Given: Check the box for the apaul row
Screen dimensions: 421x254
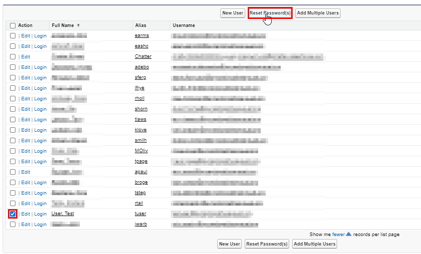Looking at the screenshot, I should tap(12, 172).
